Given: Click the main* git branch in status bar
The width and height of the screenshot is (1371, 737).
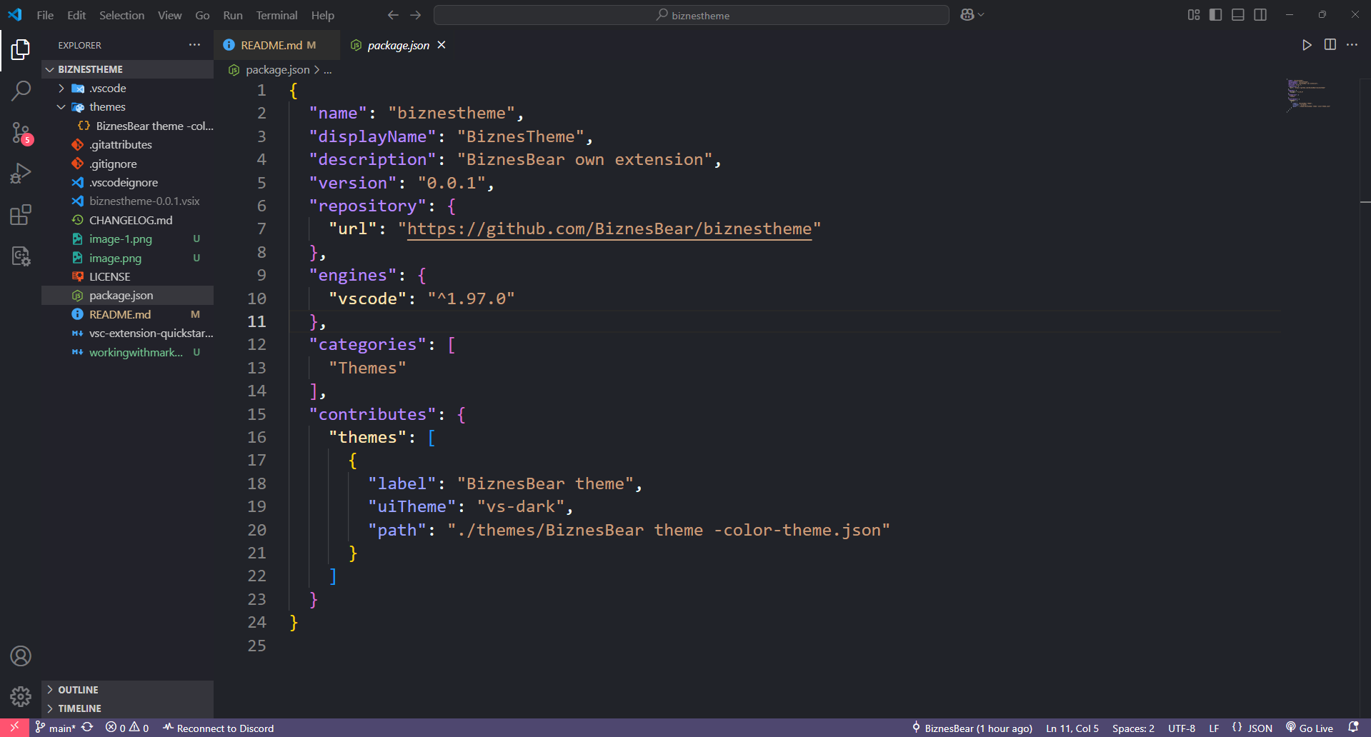Looking at the screenshot, I should coord(55,728).
